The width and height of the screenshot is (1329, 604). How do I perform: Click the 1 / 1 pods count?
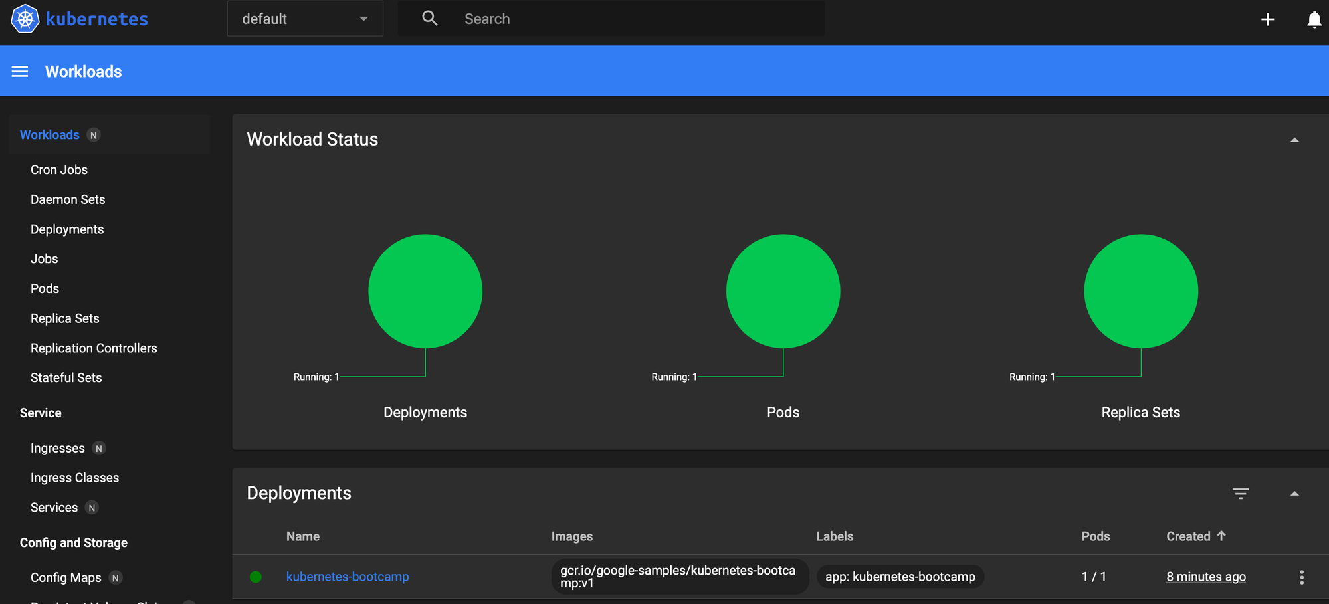[1094, 577]
